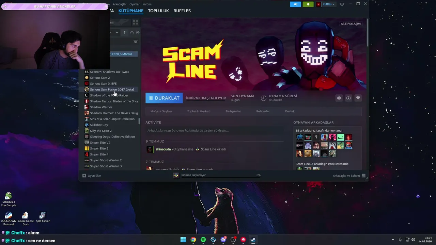The image size is (436, 245).
Task: Open the RUFFLES profile tab
Action: point(182,11)
